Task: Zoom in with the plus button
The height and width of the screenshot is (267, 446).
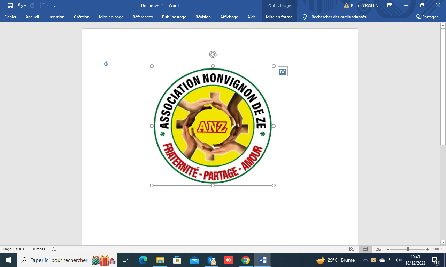Action: (x=428, y=249)
